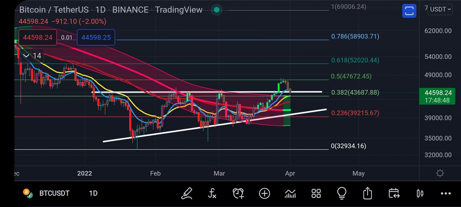Viewport: 461px width, 207px height.
Task: Select the 0(32934.16) Fibonacci label
Action: point(348,146)
